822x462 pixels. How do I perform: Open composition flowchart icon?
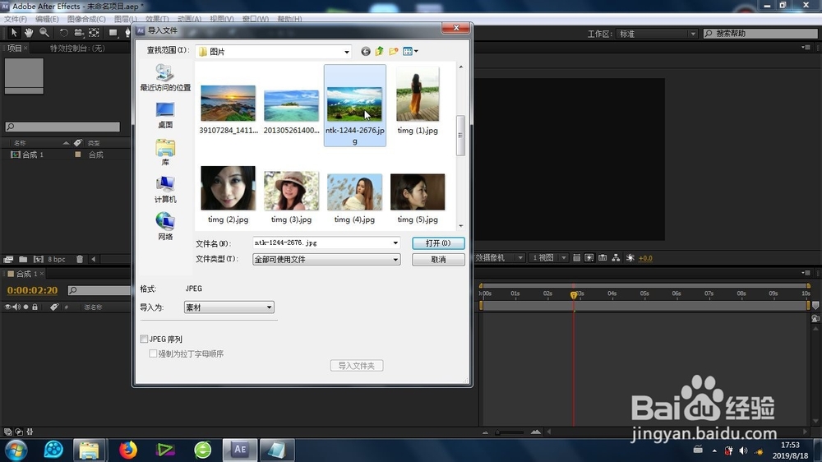click(x=616, y=258)
